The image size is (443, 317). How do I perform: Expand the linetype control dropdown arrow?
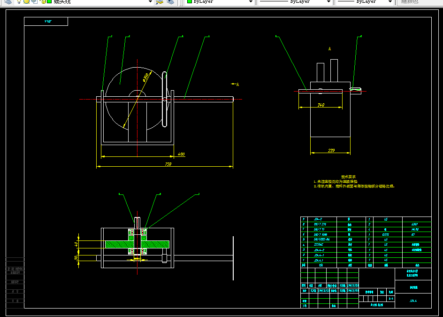(x=328, y=2)
